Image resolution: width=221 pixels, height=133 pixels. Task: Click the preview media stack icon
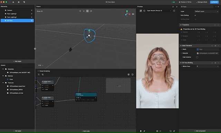click(x=141, y=11)
